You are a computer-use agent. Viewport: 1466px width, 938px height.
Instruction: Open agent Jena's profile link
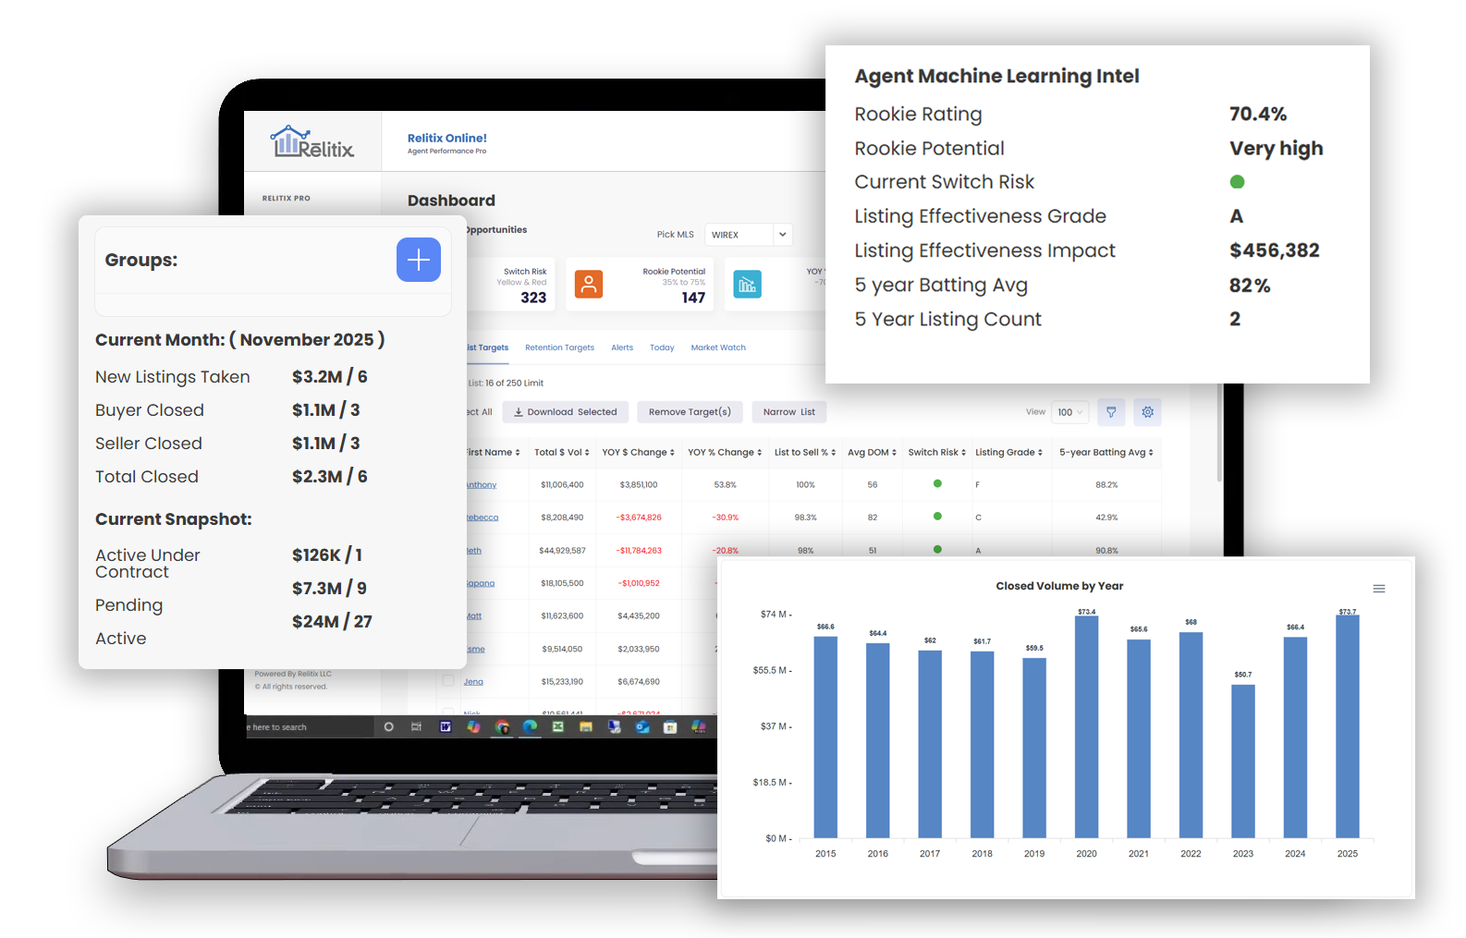click(473, 682)
